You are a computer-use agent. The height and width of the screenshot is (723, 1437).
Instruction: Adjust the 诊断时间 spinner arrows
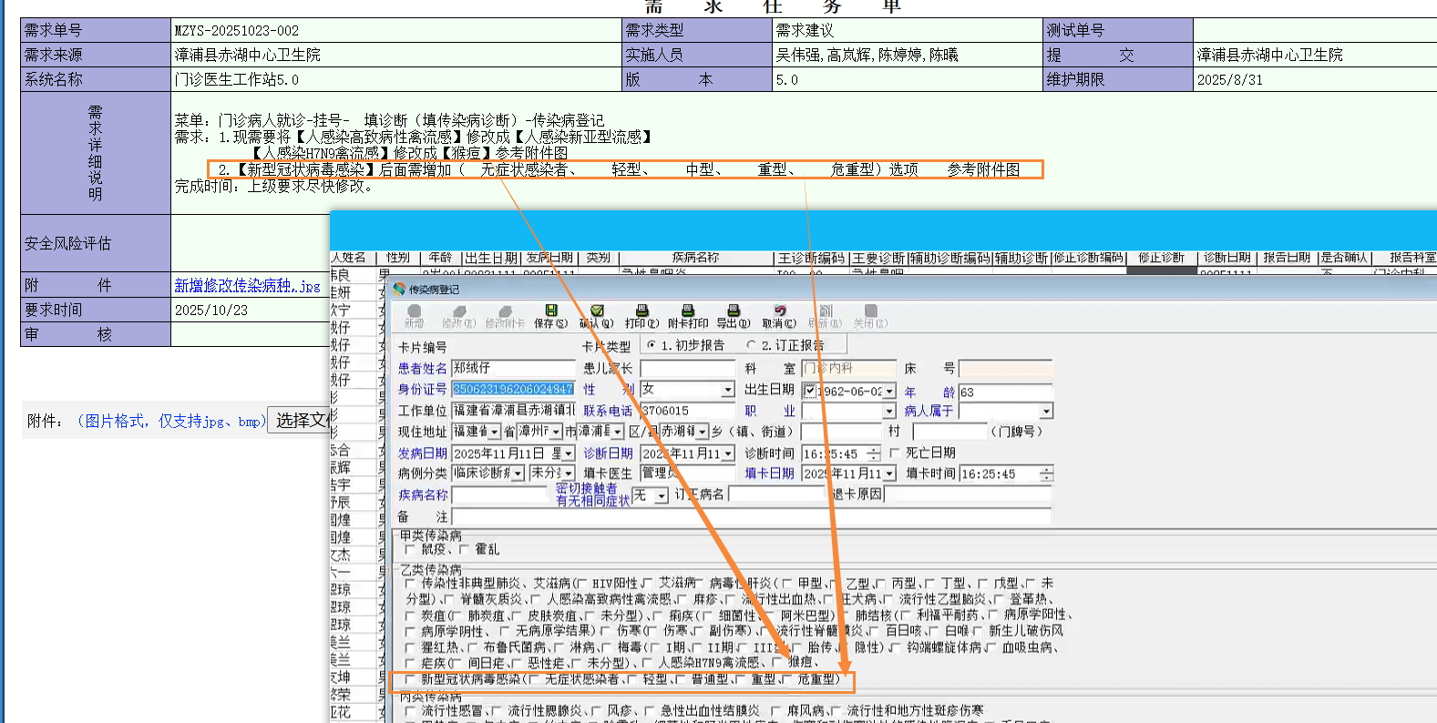874,453
